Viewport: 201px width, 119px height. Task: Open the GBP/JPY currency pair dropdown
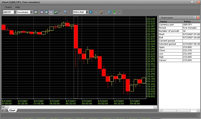[15, 12]
